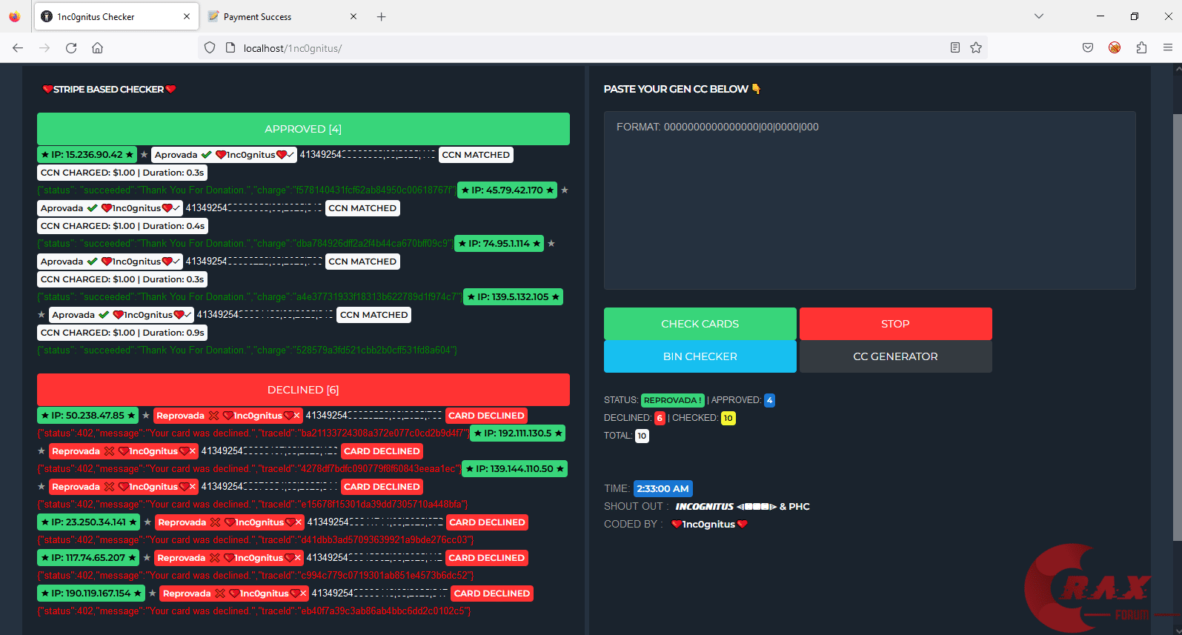Select the IP: 74.95.1.114 badge

pos(499,244)
